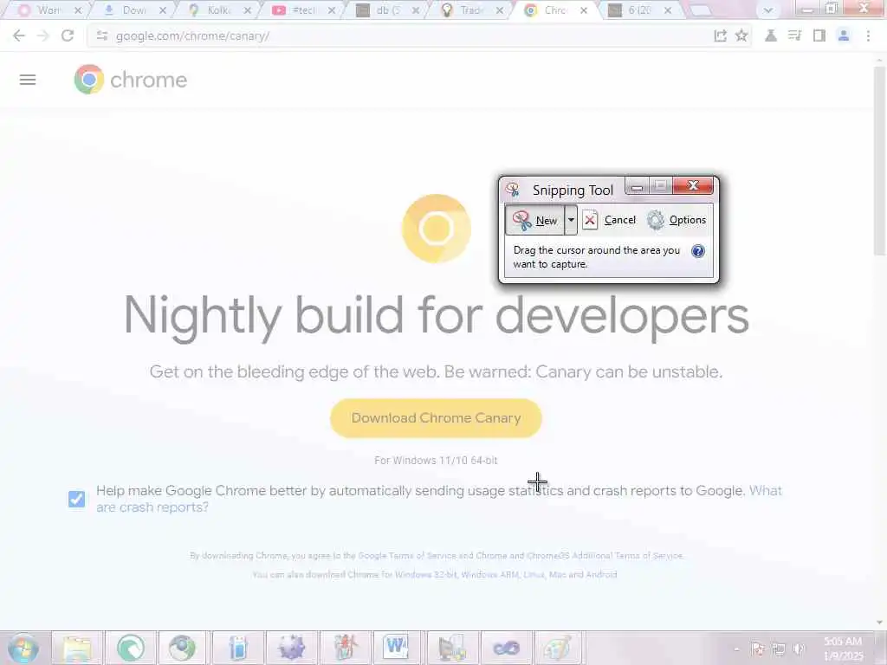
Task: Click the chrome logo in page header
Action: click(x=131, y=80)
